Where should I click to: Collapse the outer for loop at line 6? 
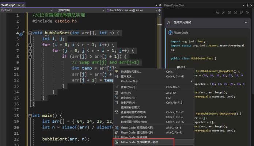[x=30, y=45]
